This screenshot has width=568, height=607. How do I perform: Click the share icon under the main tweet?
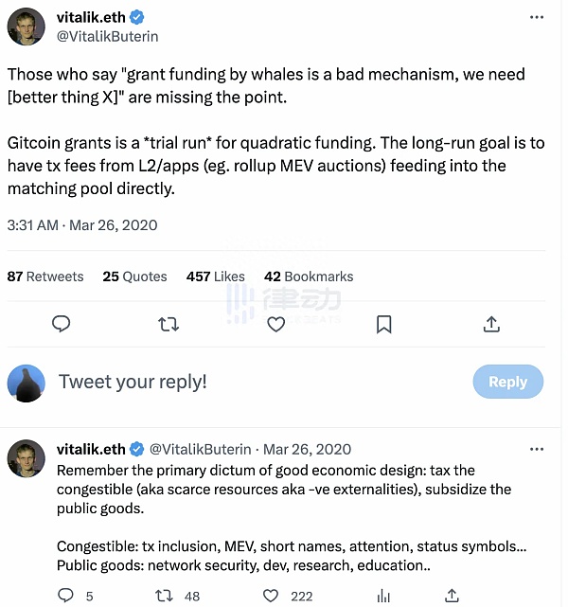point(491,324)
